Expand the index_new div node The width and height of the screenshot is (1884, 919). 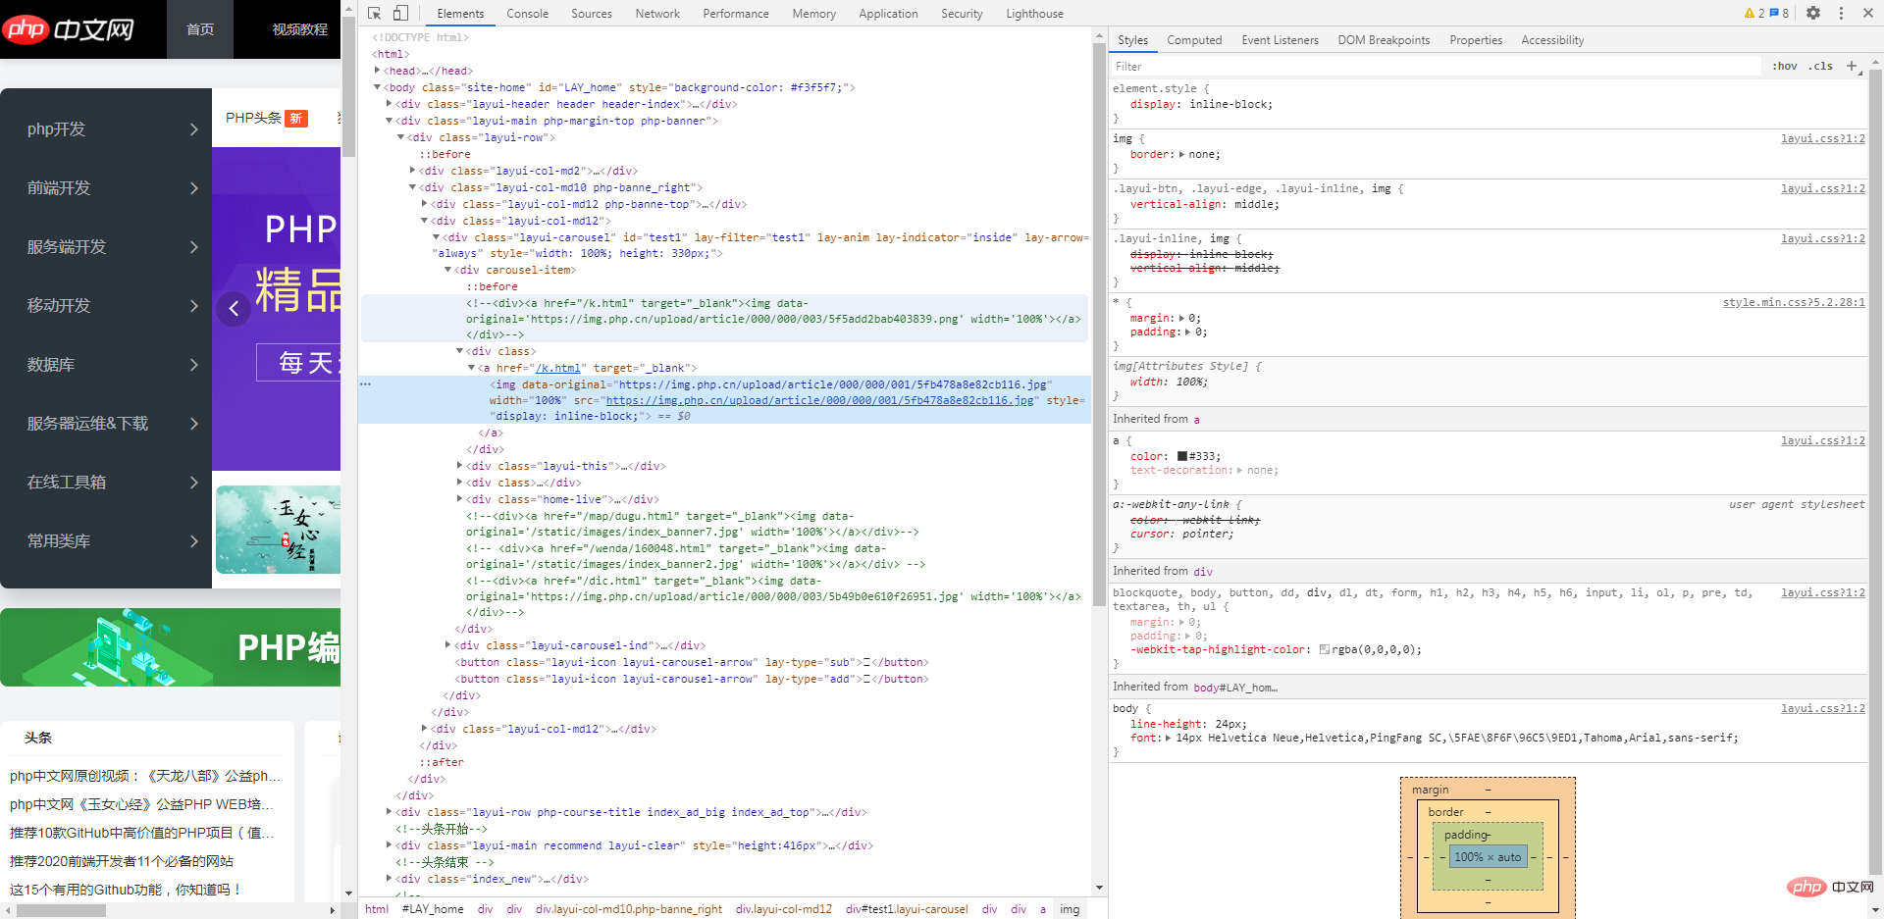390,879
